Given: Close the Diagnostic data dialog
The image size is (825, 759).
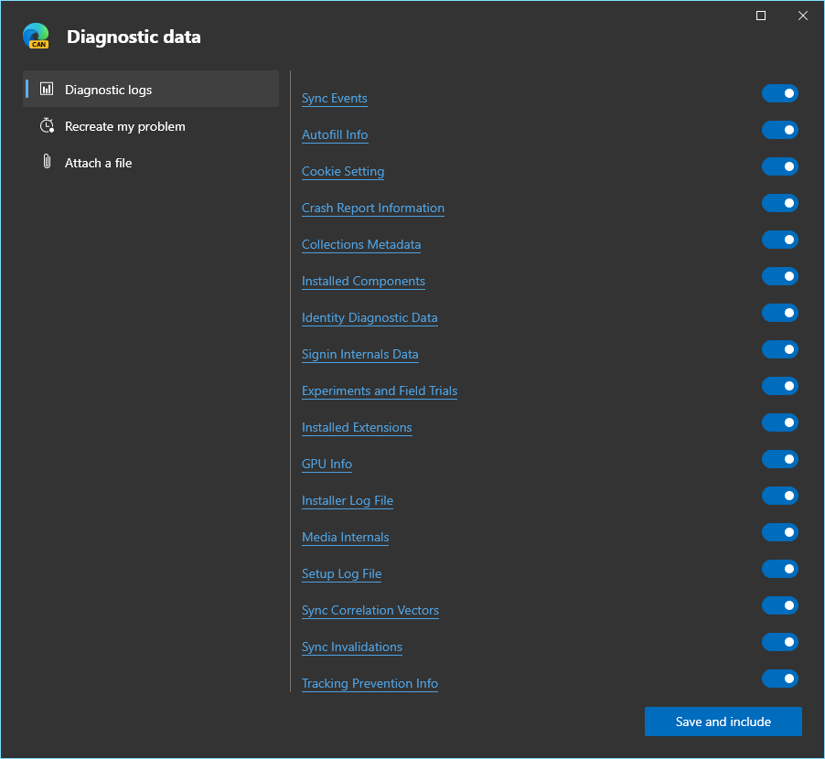Looking at the screenshot, I should click(803, 16).
